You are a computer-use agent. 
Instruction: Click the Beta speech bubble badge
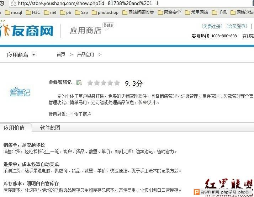click(x=108, y=26)
